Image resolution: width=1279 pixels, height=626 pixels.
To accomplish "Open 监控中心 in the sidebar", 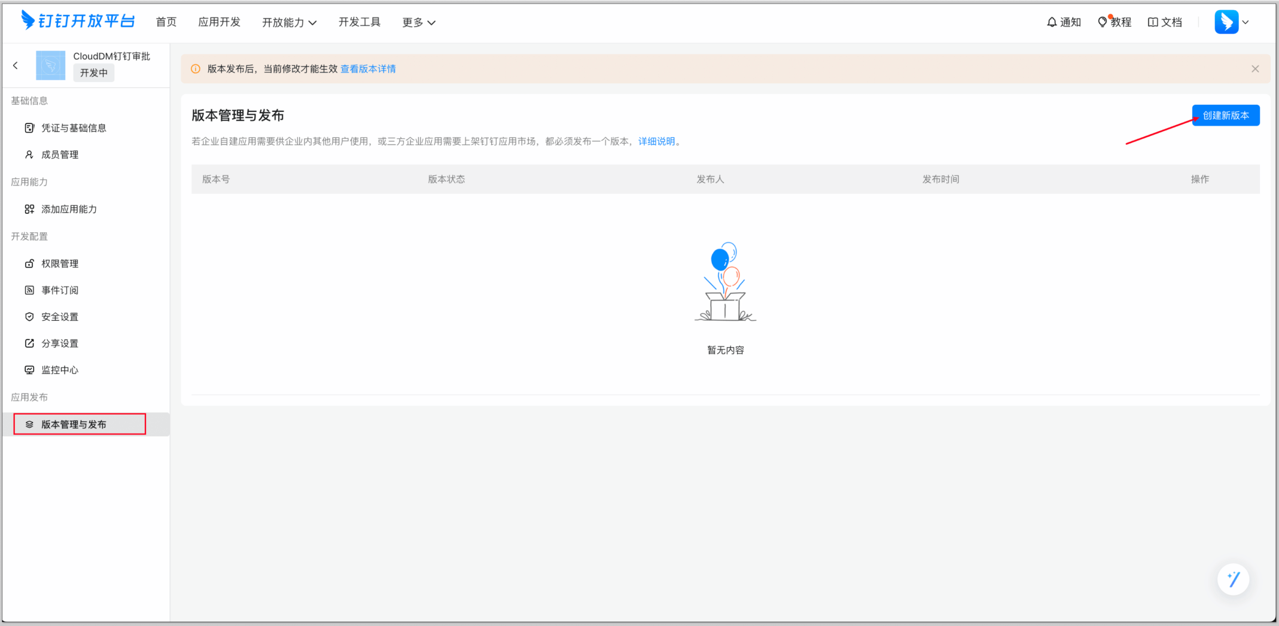I will [x=60, y=370].
